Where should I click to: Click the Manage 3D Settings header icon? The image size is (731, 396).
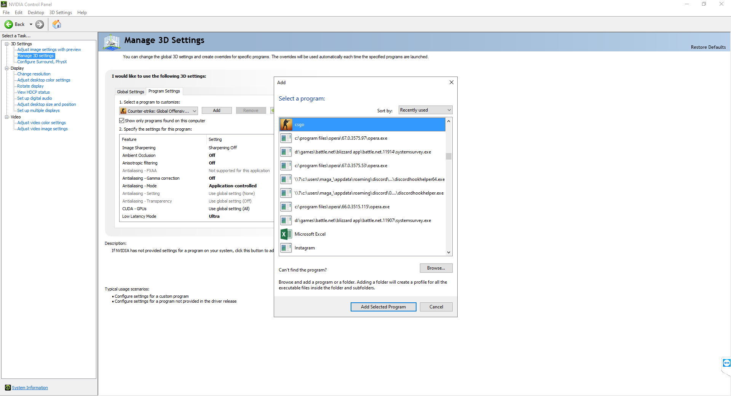[112, 42]
